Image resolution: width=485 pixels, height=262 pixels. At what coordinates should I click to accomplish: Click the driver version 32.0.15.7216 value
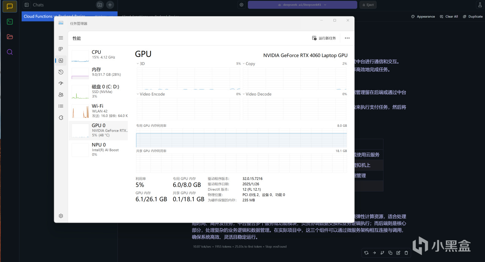[x=252, y=179]
